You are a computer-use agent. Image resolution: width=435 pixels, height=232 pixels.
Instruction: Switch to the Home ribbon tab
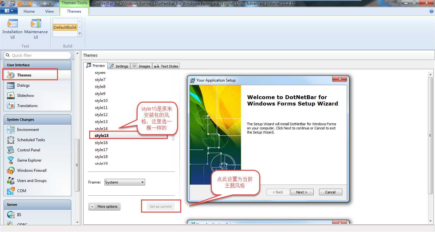(29, 11)
